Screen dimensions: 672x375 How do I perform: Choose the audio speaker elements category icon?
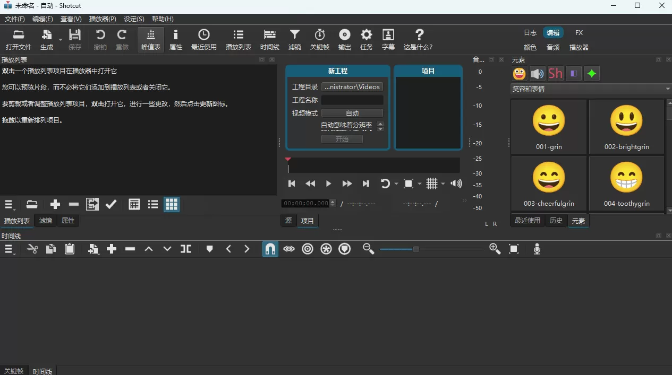(x=538, y=74)
